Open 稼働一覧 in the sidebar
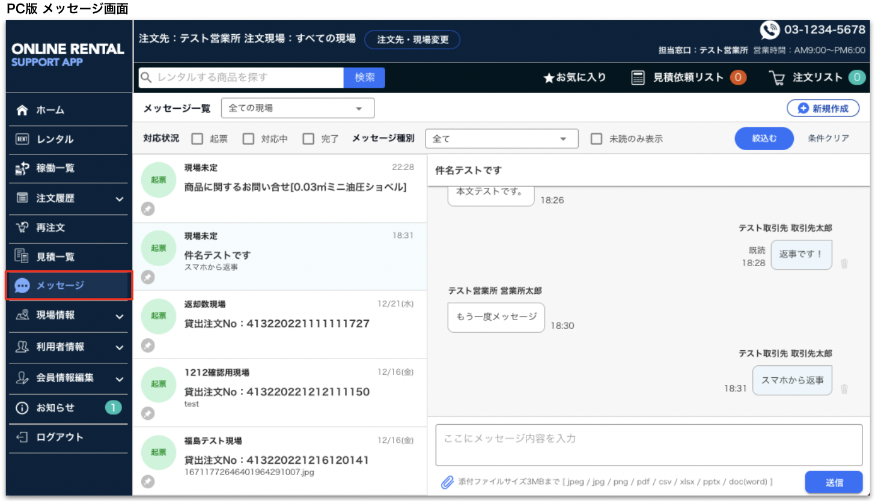 [x=70, y=169]
